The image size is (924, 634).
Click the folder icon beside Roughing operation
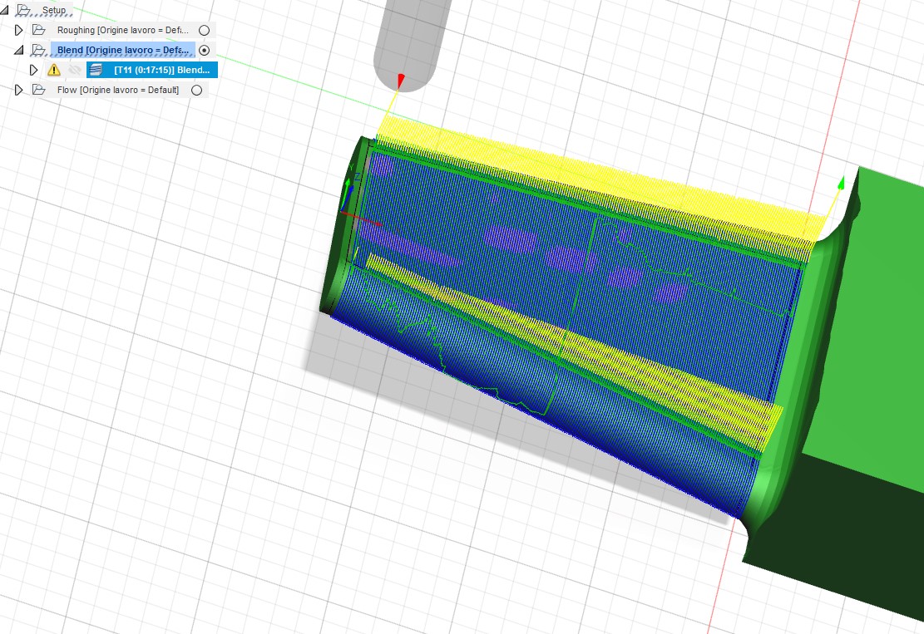(x=39, y=30)
